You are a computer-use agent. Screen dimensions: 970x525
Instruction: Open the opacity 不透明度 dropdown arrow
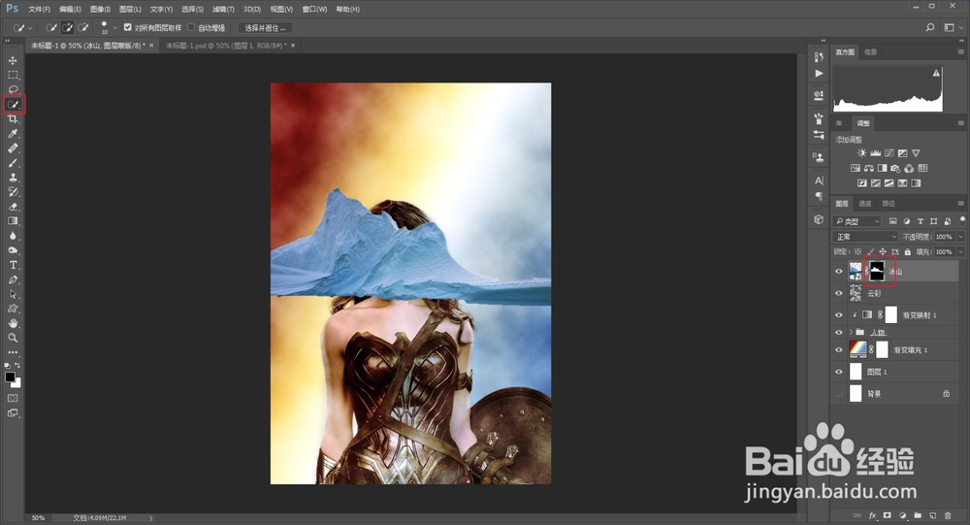tap(960, 237)
